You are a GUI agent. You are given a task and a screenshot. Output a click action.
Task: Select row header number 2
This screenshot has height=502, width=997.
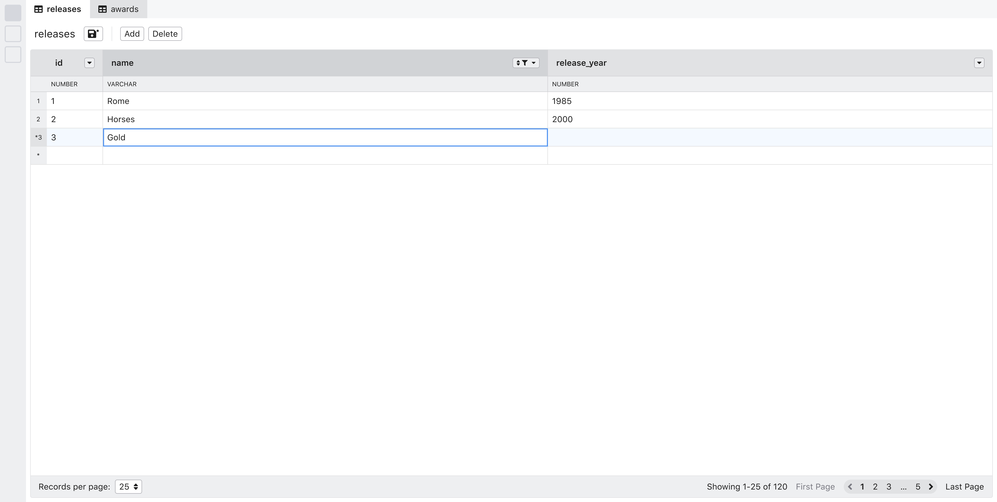coord(38,119)
